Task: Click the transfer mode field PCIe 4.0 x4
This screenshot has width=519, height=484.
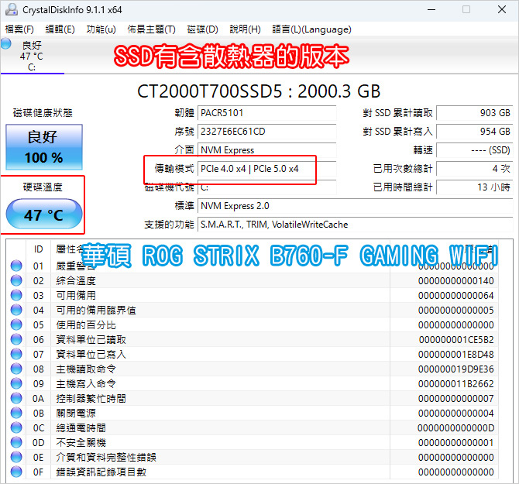Action: 266,169
